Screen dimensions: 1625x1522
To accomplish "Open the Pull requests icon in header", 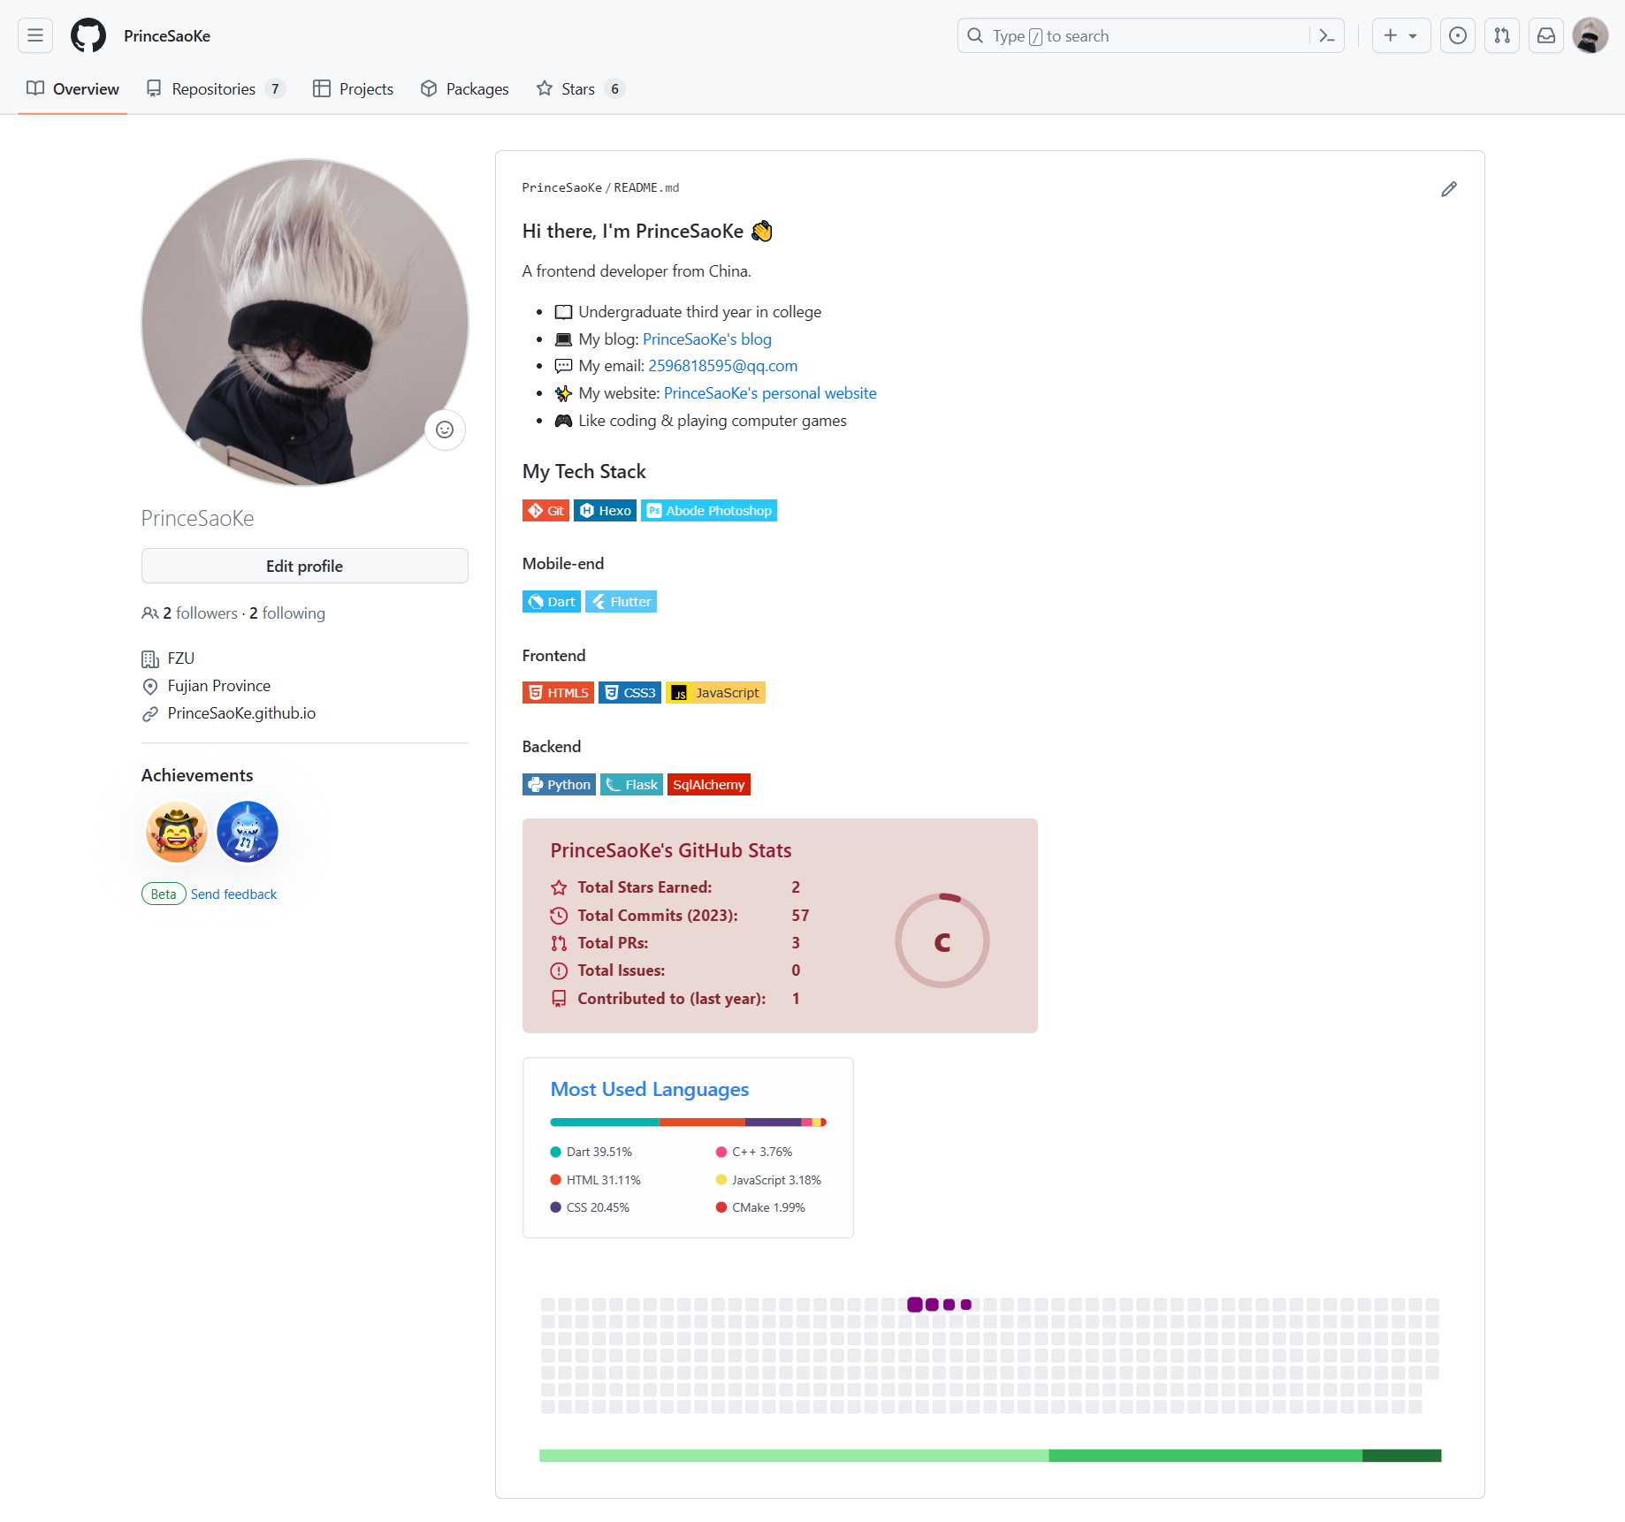I will point(1501,35).
